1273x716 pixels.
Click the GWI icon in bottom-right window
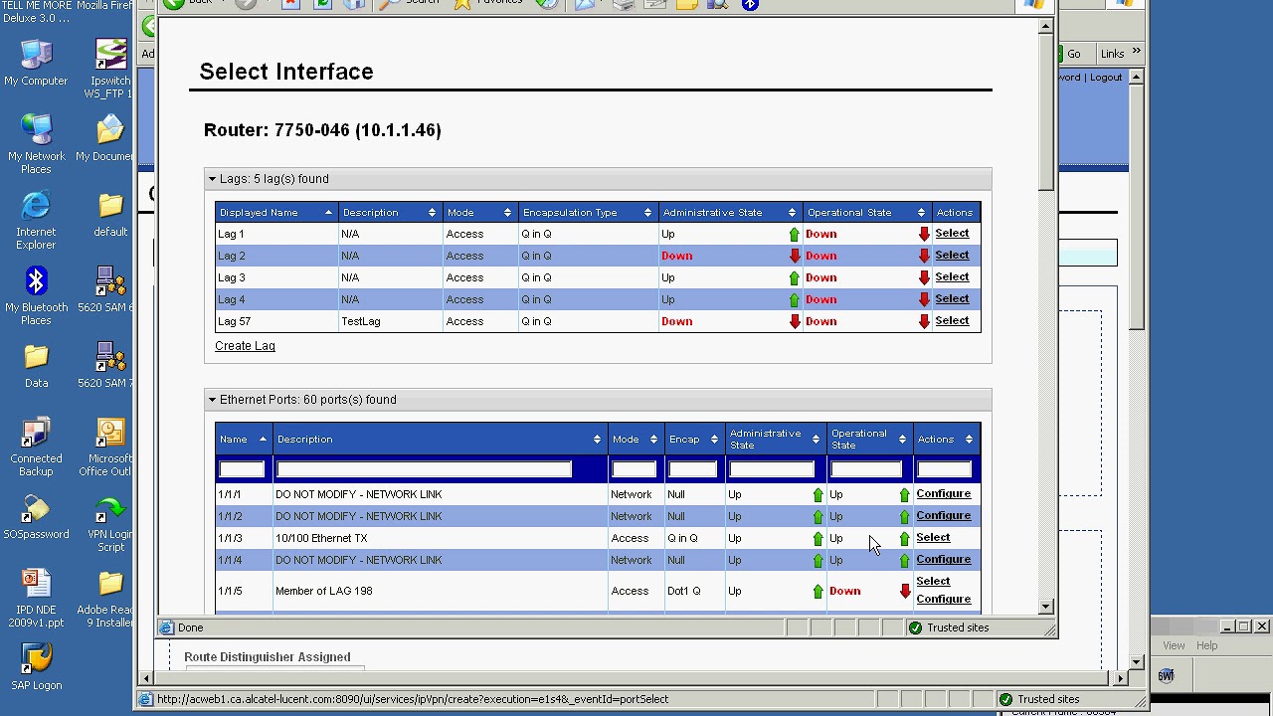[x=1166, y=676]
